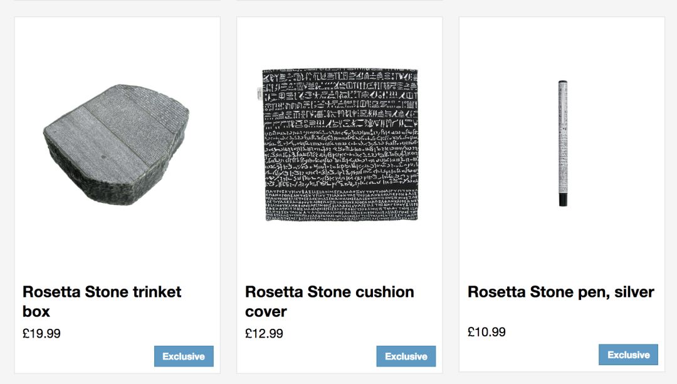This screenshot has width=677, height=384.
Task: Click the £19.99 price of trinket box
Action: [x=41, y=333]
